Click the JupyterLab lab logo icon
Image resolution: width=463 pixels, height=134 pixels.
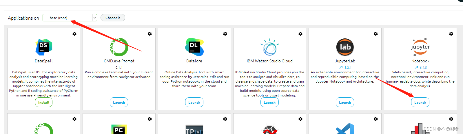click(x=345, y=47)
